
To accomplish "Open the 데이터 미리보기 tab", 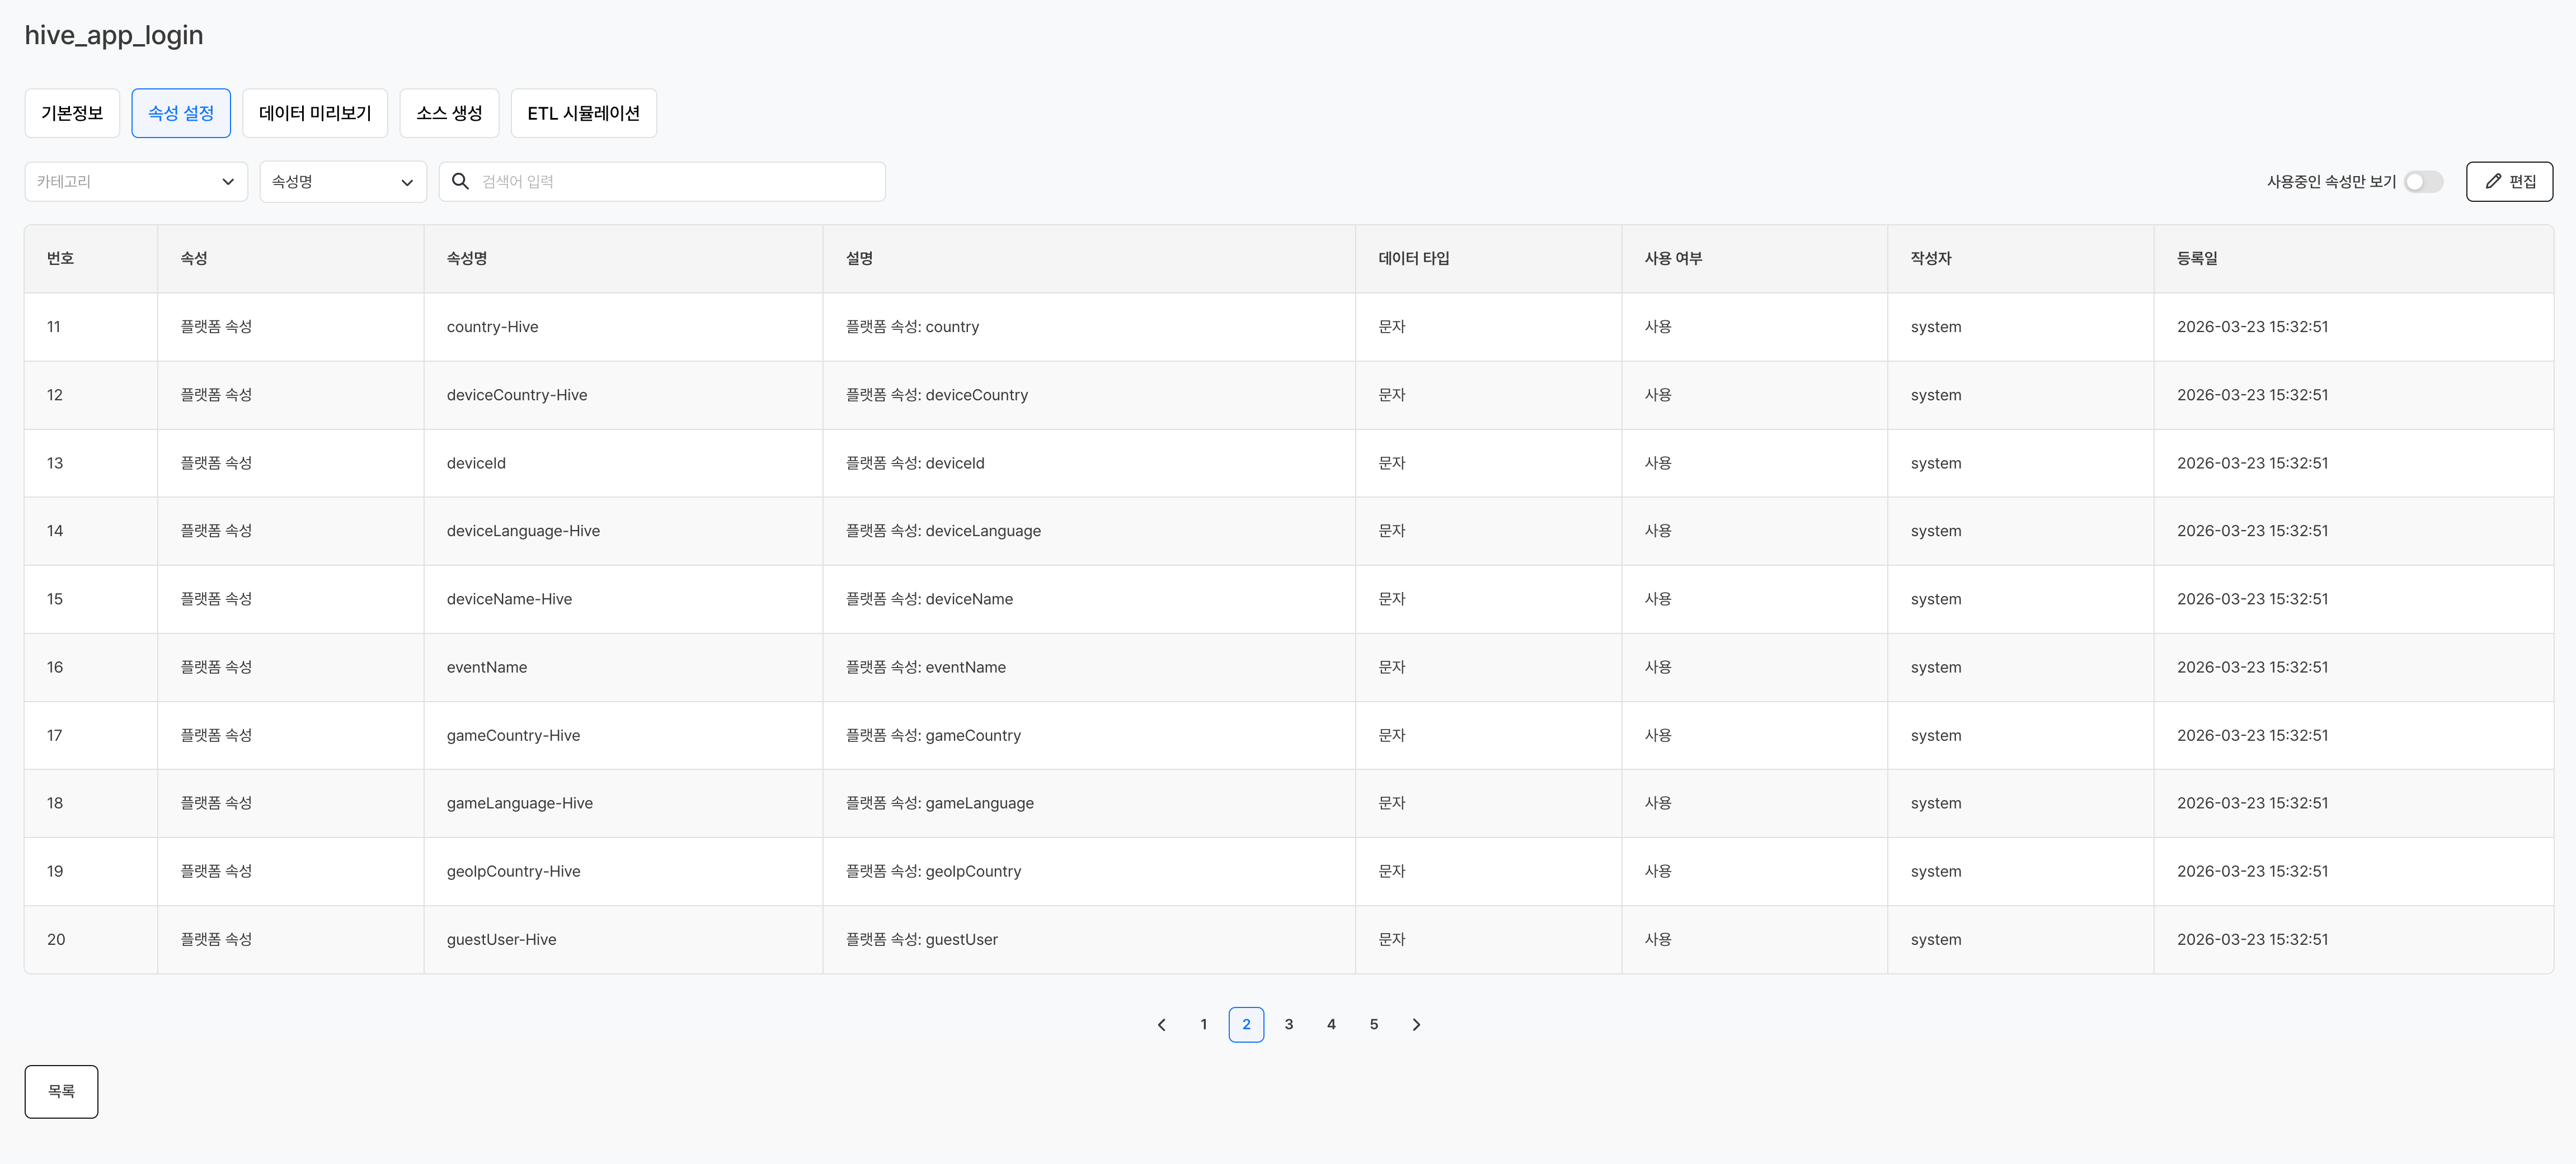I will point(315,113).
